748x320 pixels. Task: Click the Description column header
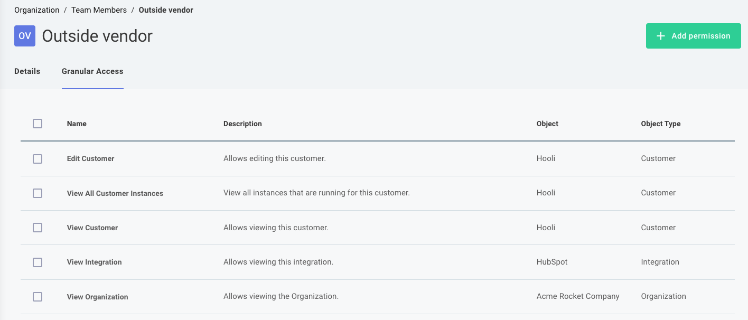242,124
